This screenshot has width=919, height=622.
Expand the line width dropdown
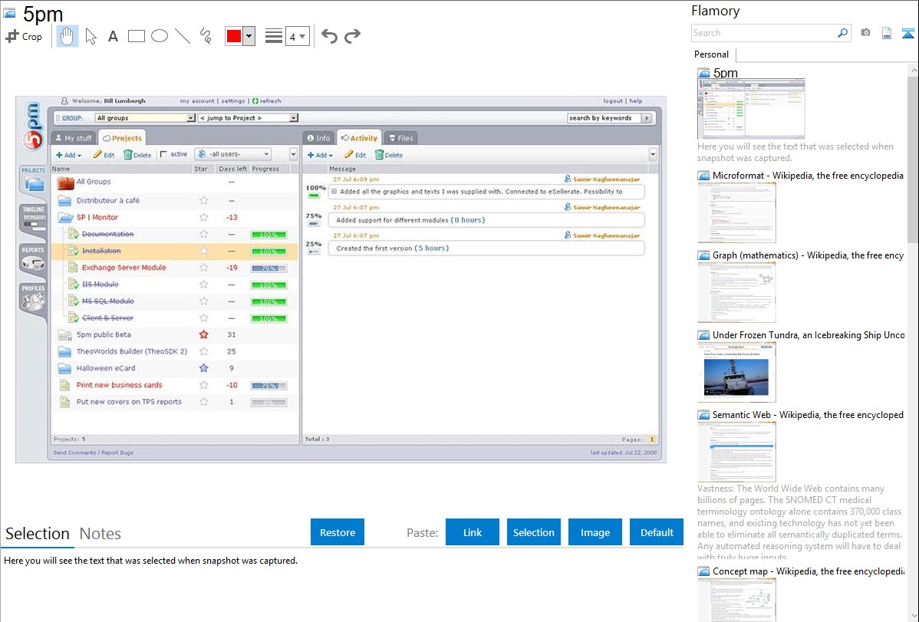(302, 36)
